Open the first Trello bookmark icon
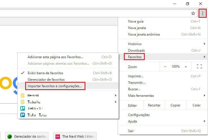The height and width of the screenshot is (140, 209). [x=23, y=108]
